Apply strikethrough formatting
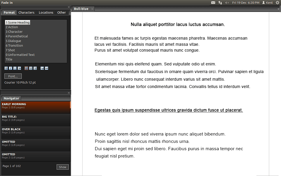 click(x=19, y=68)
